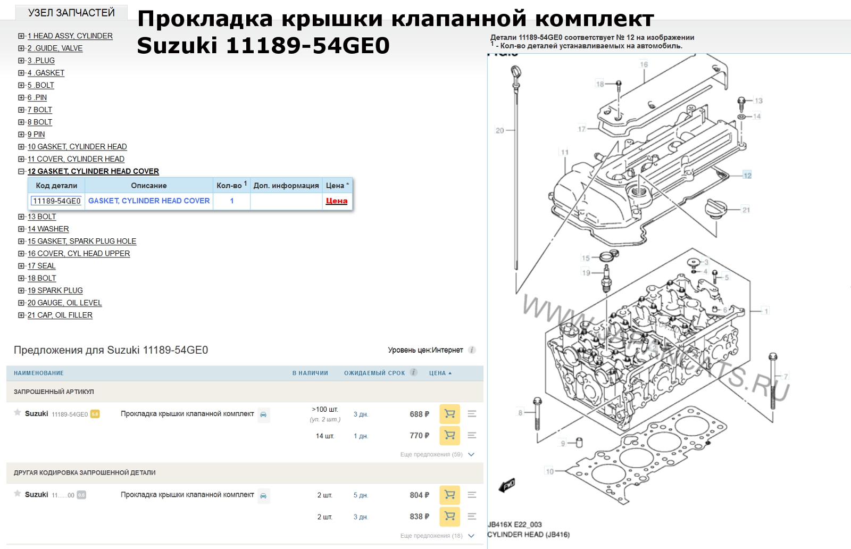
Task: Sort by ОЖИДАЕМЫЙ СРОК column header
Action: 374,373
